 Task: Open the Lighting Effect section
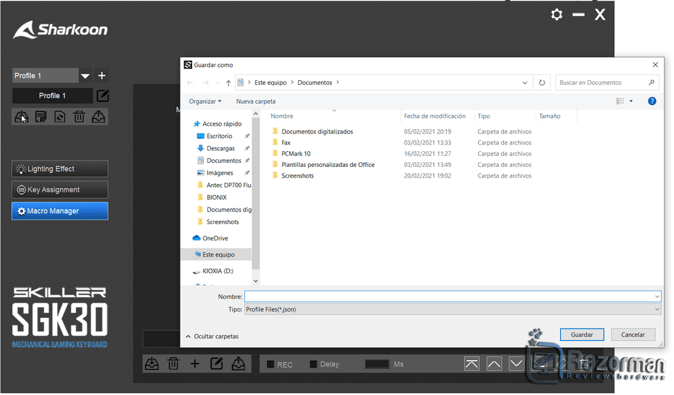point(60,169)
